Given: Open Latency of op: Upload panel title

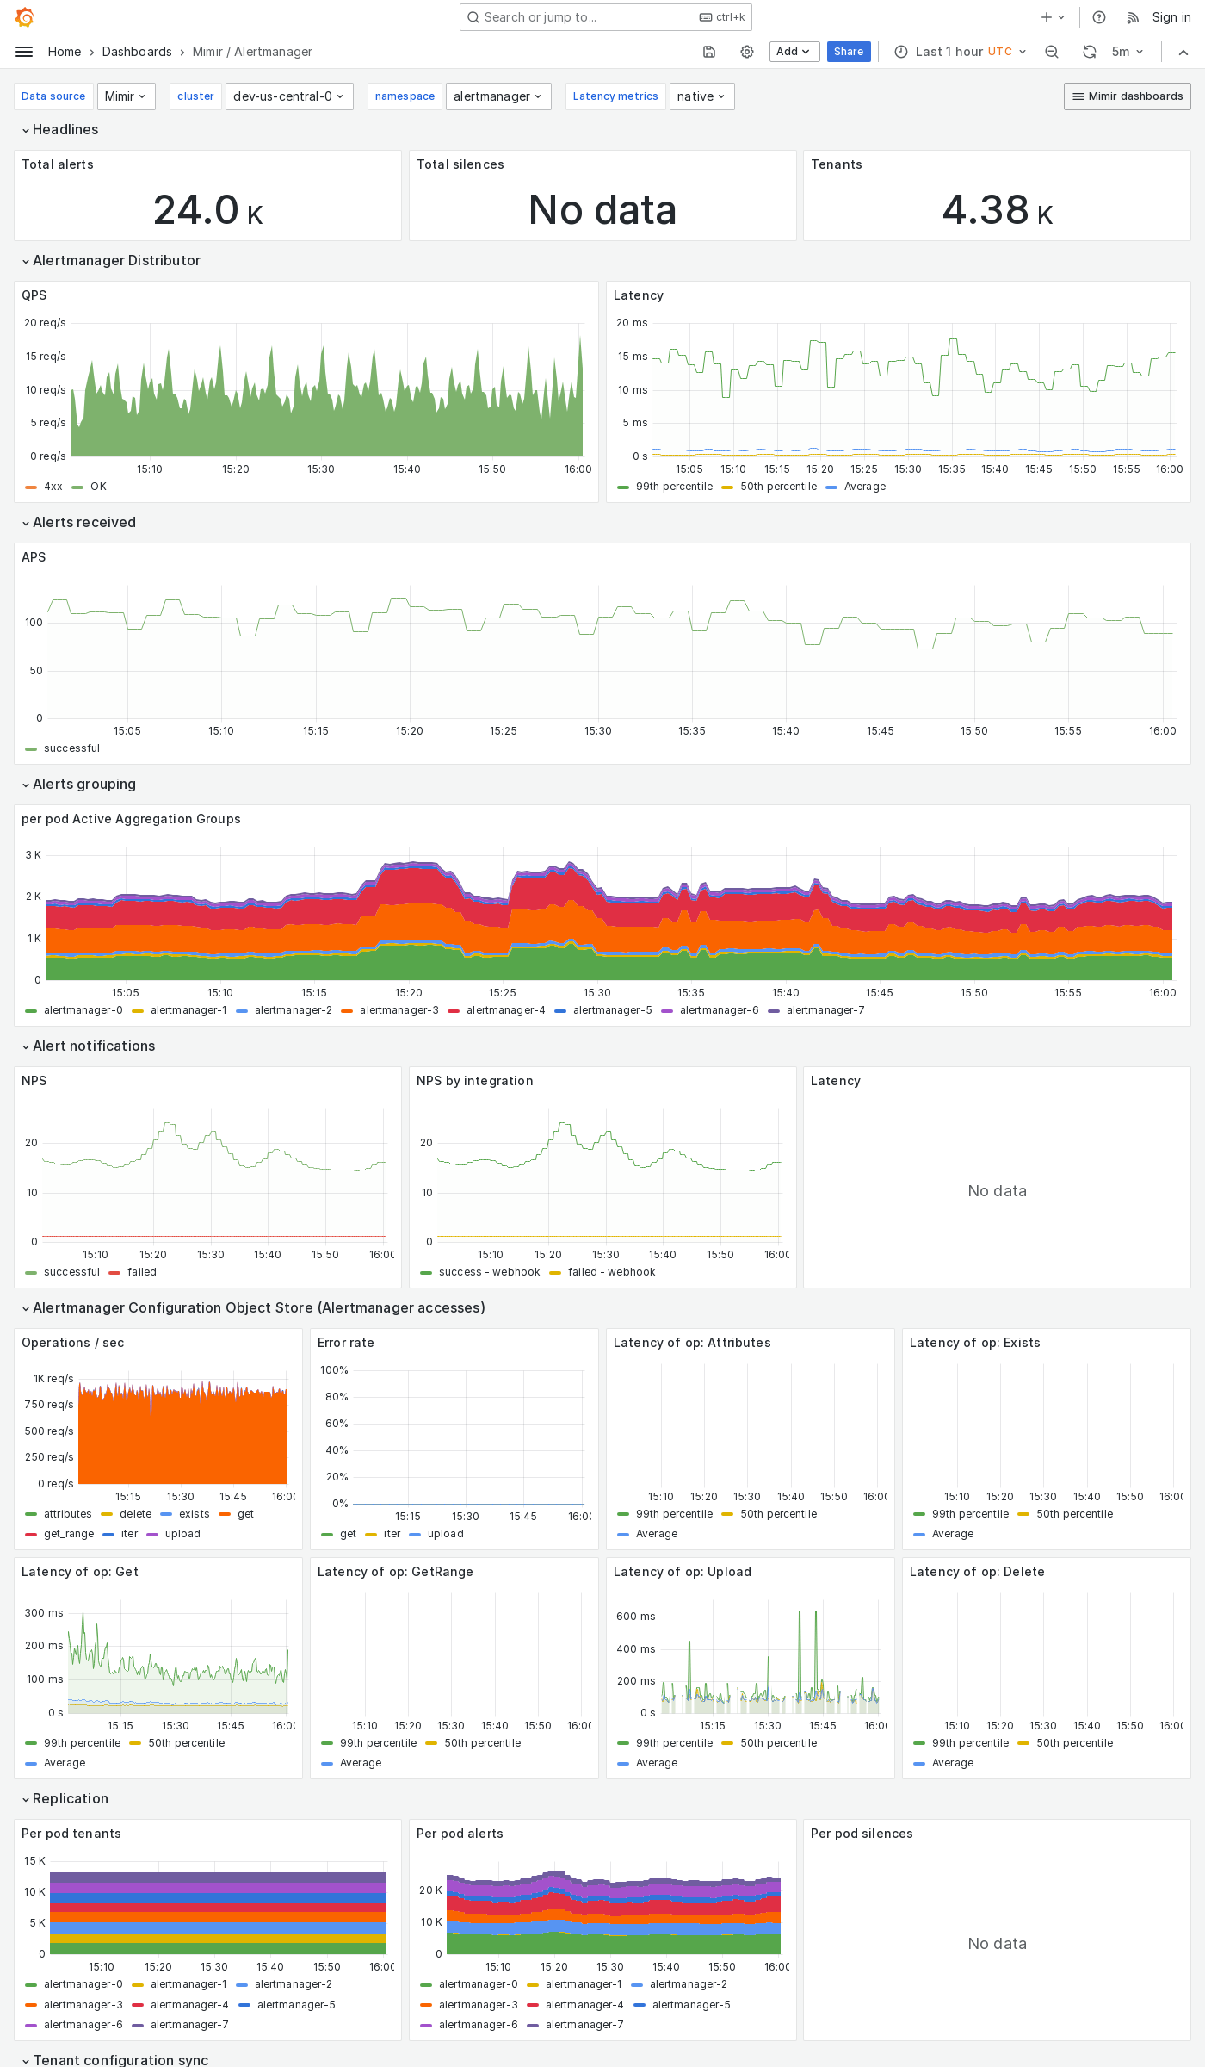Looking at the screenshot, I should 683,1572.
